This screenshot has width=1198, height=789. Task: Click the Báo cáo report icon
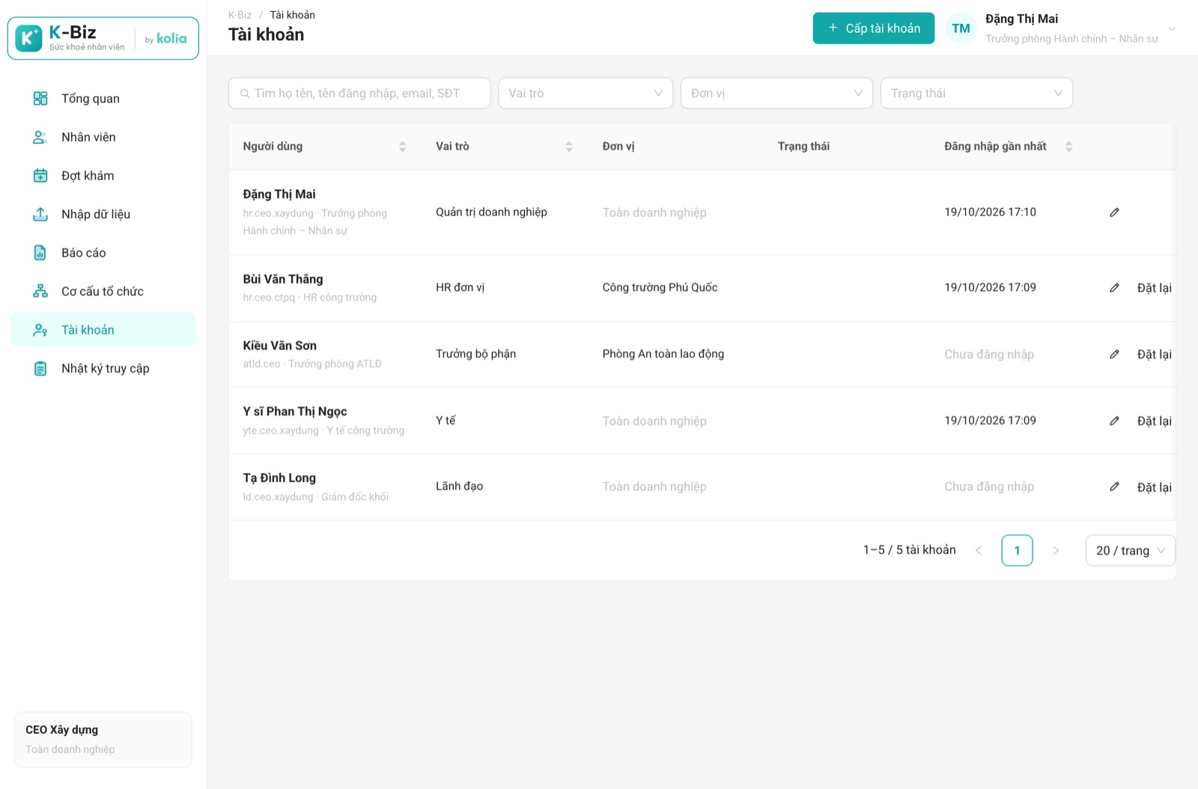tap(40, 252)
